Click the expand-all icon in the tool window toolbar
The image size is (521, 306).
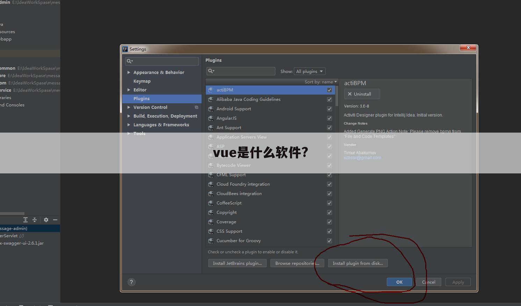[25, 220]
